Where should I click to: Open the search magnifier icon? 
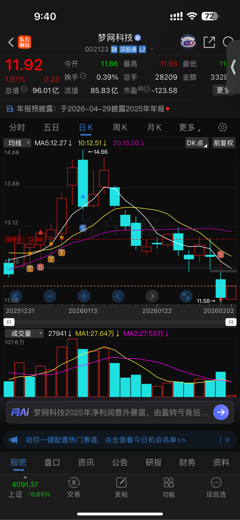228,42
